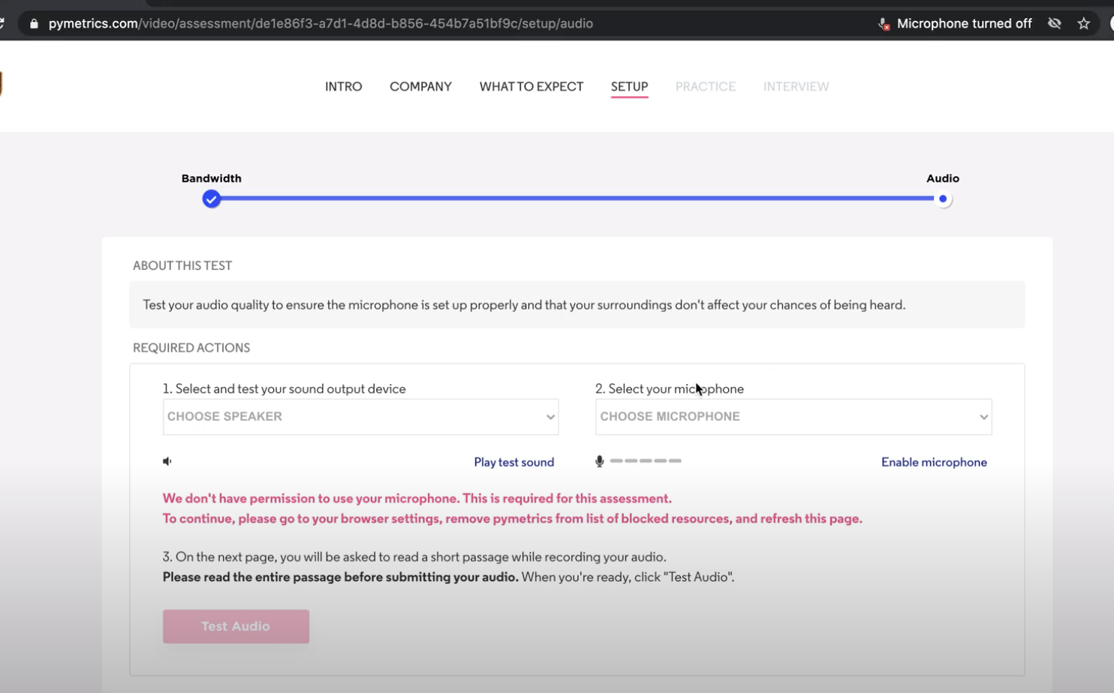Click the pymetrics URL in address bar
1114x693 pixels.
tap(321, 24)
